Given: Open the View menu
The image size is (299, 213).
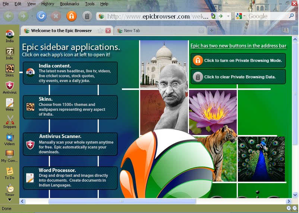Looking at the screenshot, I should point(31,4).
